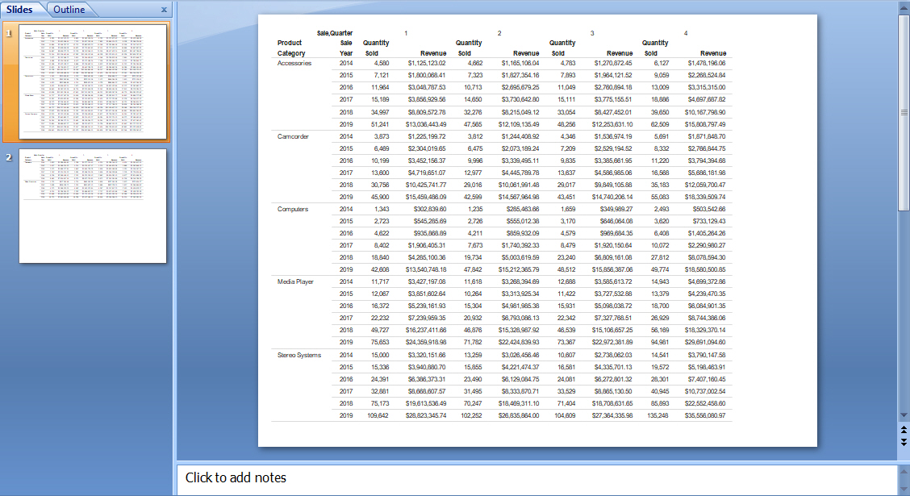
Task: Click the 11,220 quantity cell
Action: [x=660, y=160]
